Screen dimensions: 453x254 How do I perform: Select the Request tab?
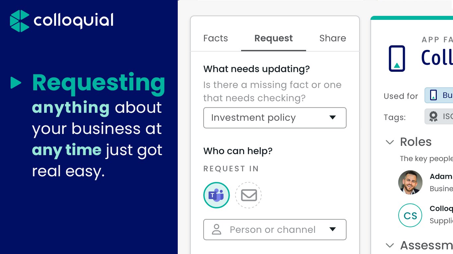coord(273,38)
